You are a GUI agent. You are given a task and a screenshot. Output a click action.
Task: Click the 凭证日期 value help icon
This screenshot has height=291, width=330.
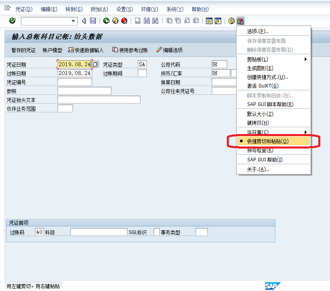96,64
